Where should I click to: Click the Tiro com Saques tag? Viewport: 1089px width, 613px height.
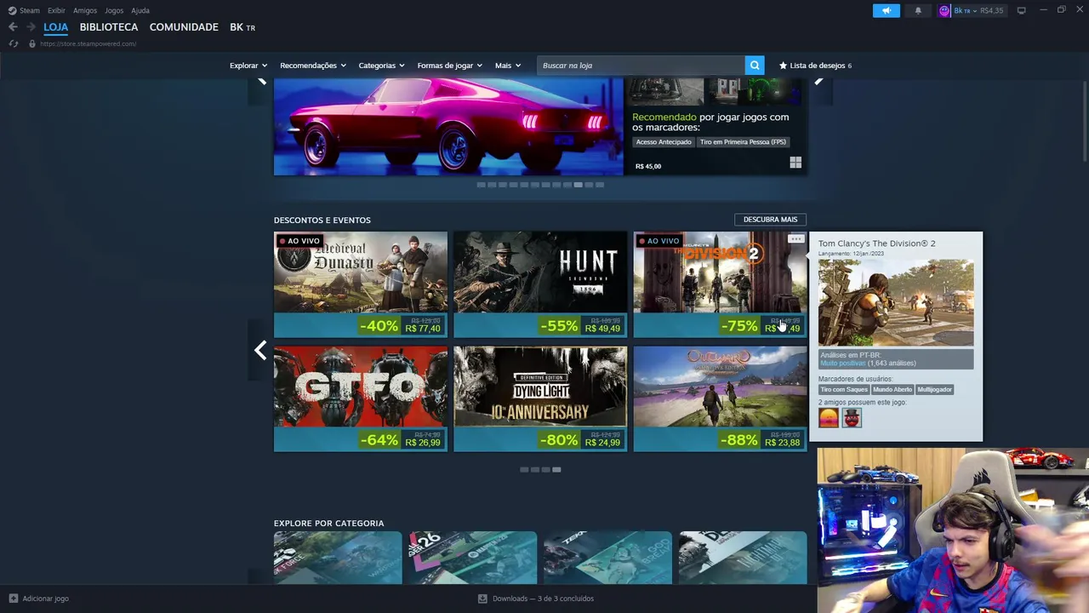844,389
